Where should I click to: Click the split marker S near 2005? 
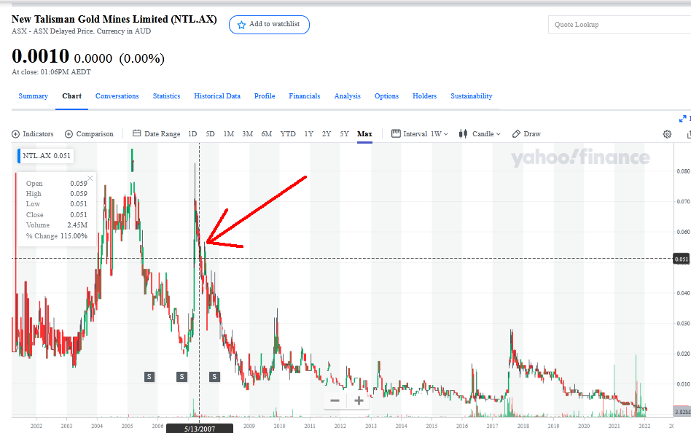[149, 377]
